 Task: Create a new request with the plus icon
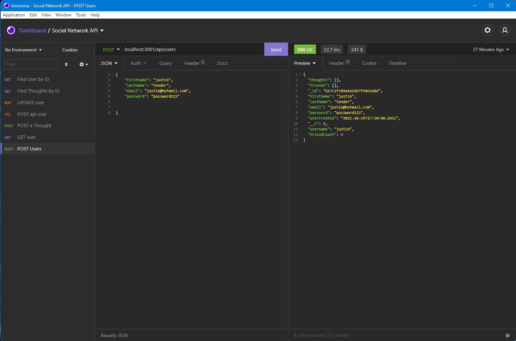[82, 64]
